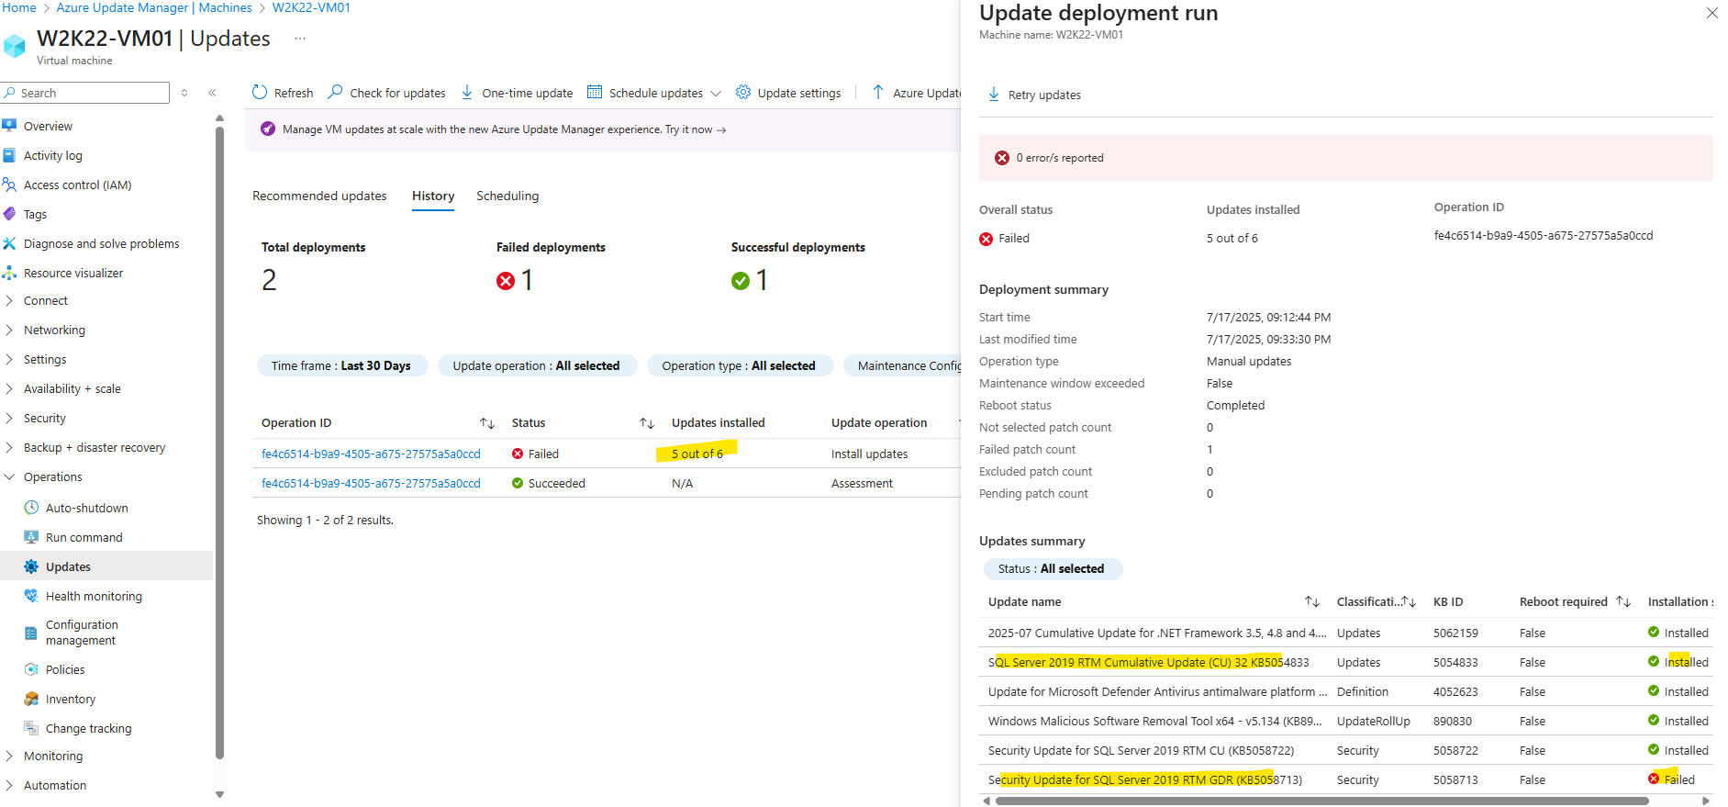Click Retry updates button
This screenshot has width=1728, height=807.
[x=1034, y=95]
